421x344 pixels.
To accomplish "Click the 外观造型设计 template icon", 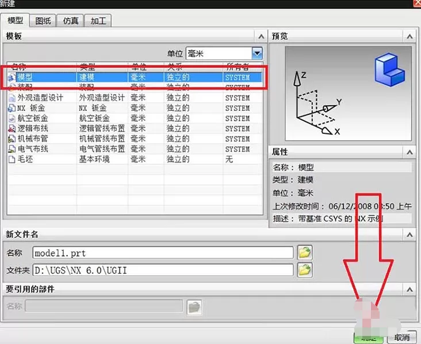I will [x=12, y=98].
